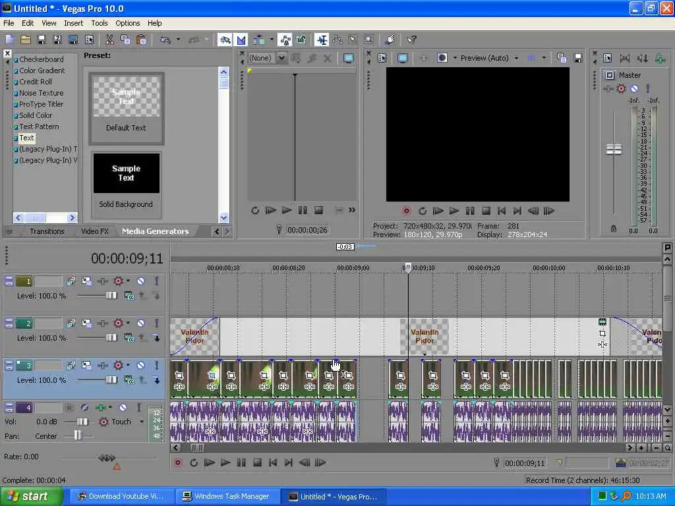Select ProType Titler in generator list
Image resolution: width=675 pixels, height=506 pixels.
coord(41,104)
